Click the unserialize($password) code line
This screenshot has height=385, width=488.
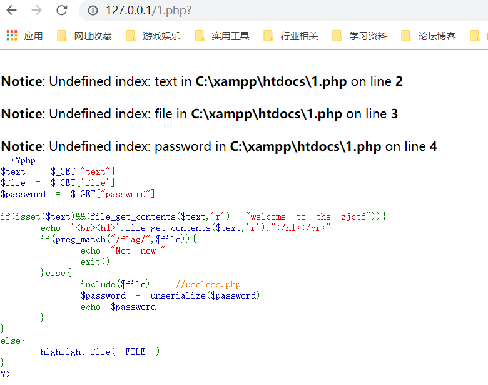(173, 295)
